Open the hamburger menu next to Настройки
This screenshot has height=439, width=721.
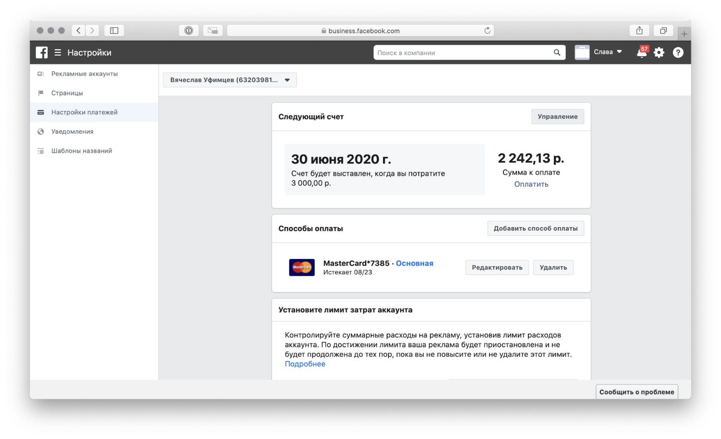coord(58,52)
